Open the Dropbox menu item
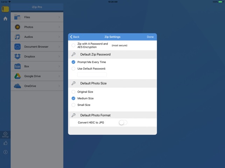The image size is (225, 168). click(x=37, y=56)
